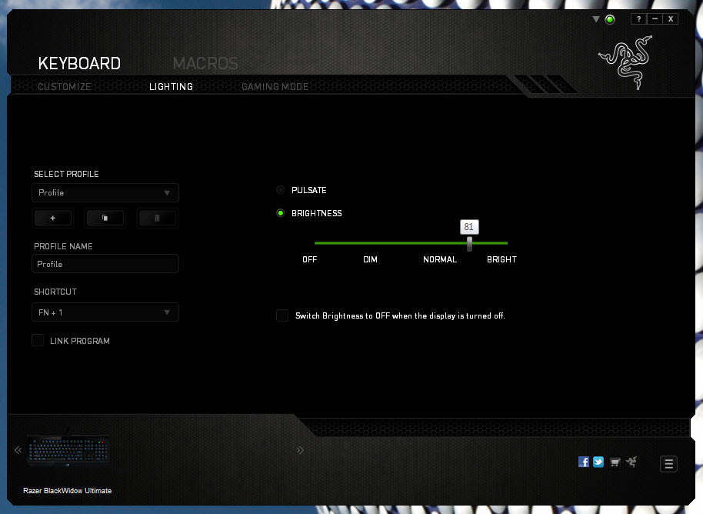Click the large Razer snake logo
Image resolution: width=703 pixels, height=514 pixels.
pos(626,62)
